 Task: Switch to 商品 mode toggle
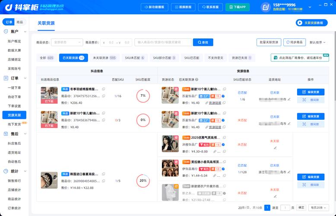[20, 22]
